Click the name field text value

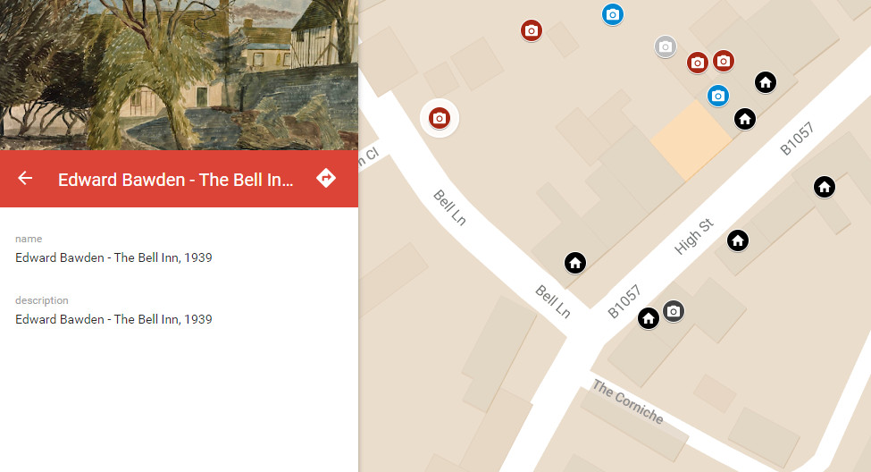tap(113, 257)
